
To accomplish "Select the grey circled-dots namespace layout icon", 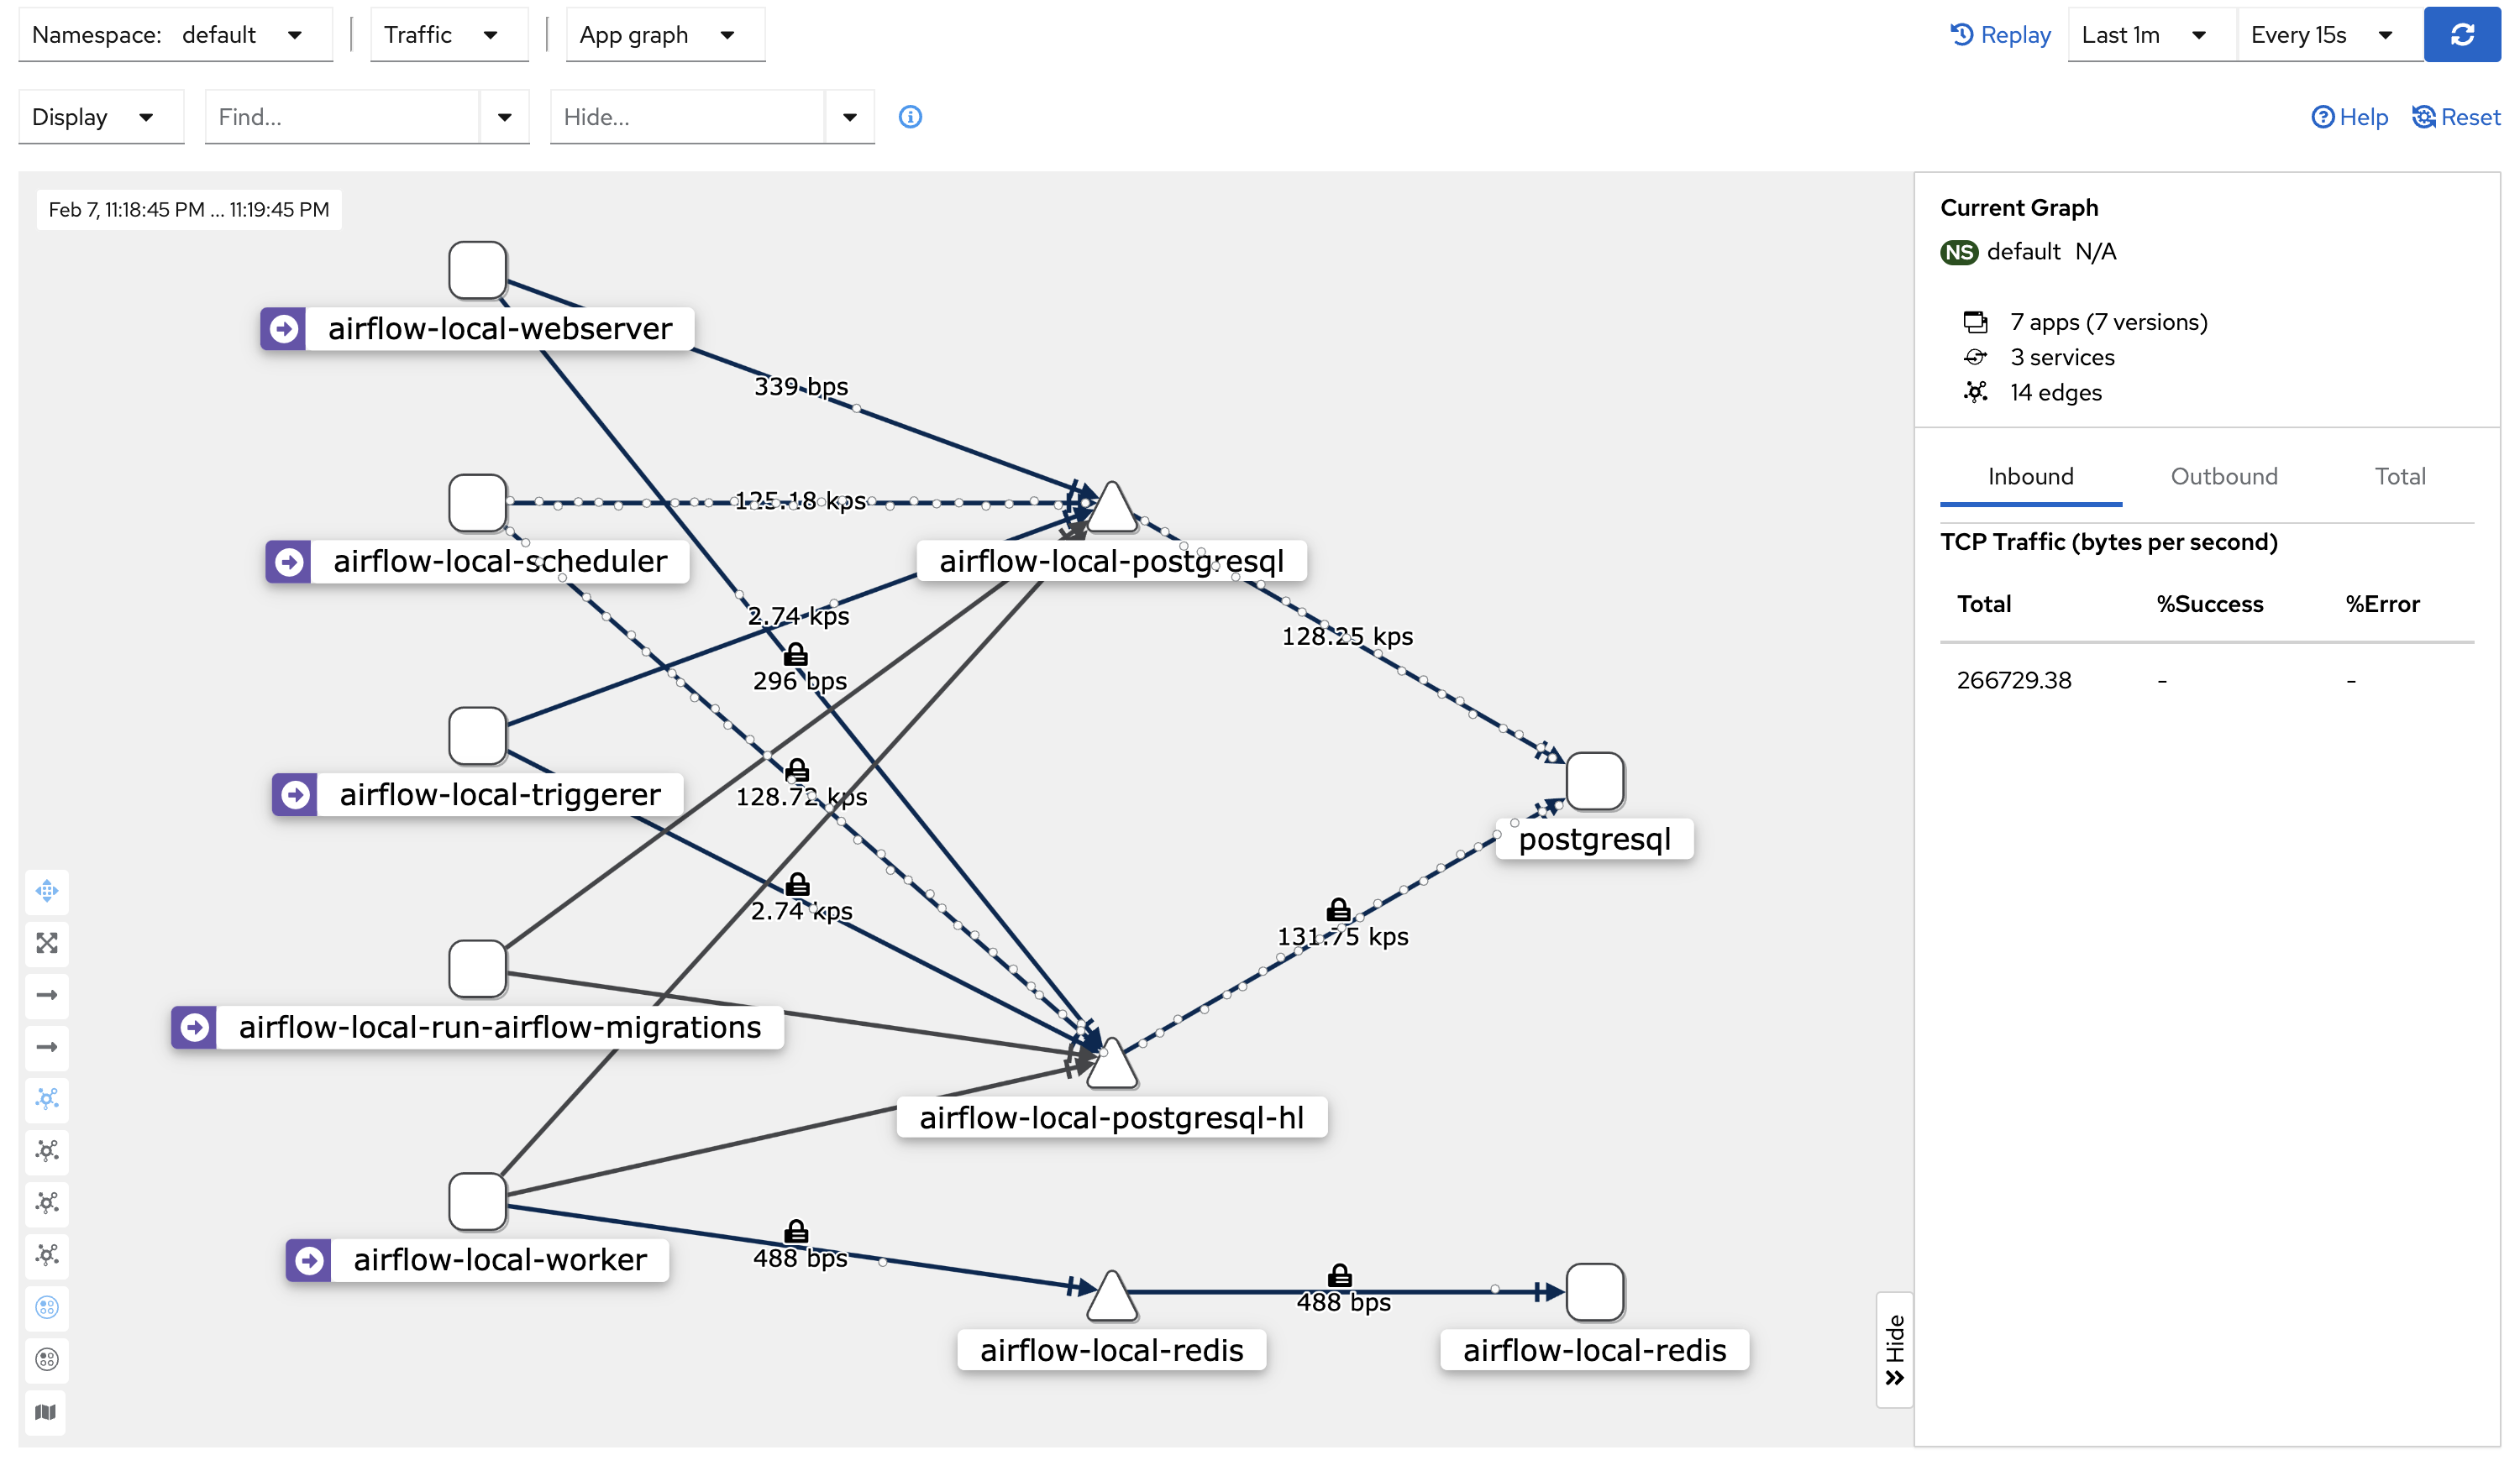I will pyautogui.click(x=47, y=1359).
